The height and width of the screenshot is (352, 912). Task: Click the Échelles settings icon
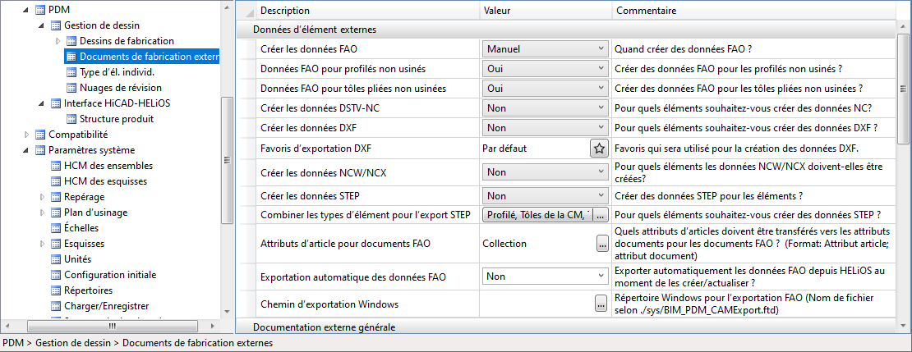(55, 228)
